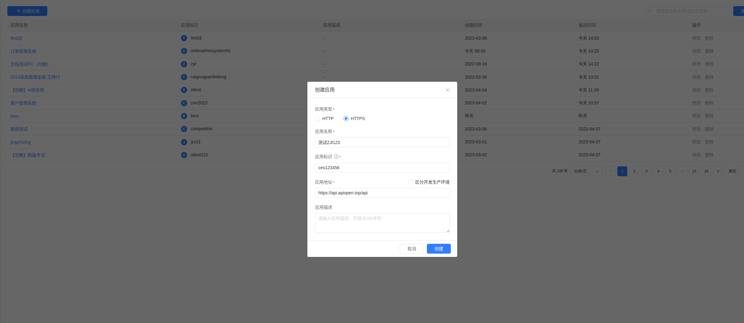This screenshot has width=744, height=323.
Task: Click 删除 for 客户管理系统 row
Action: tap(709, 103)
